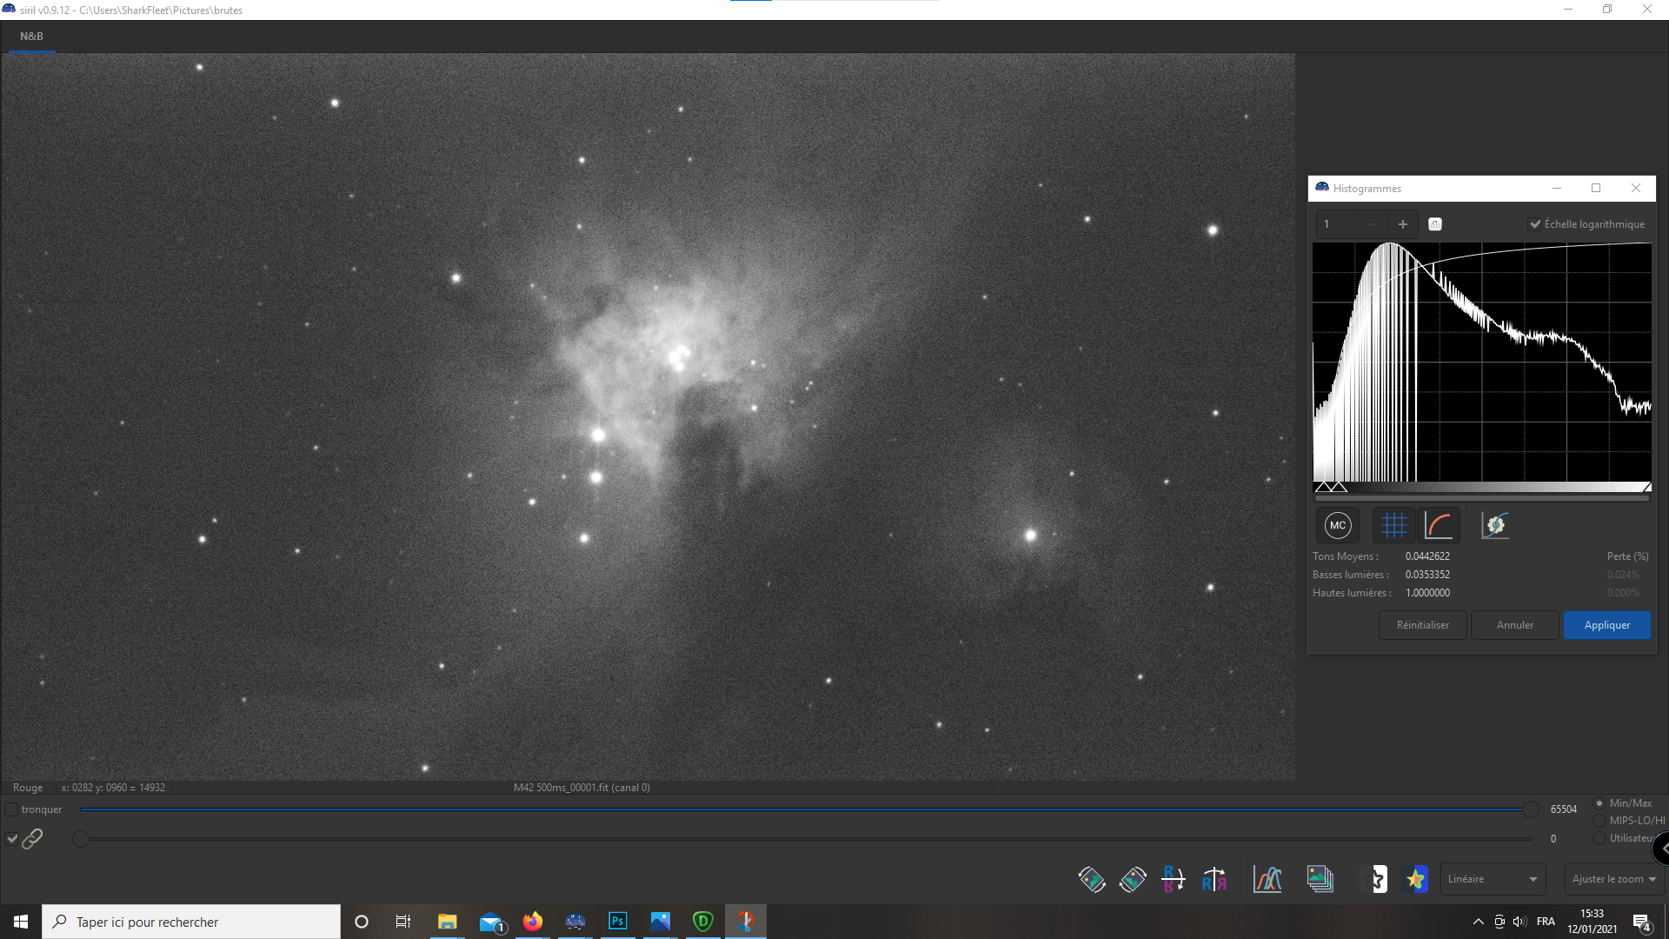The height and width of the screenshot is (939, 1669).
Task: Enable the tronquer checkbox
Action: coord(11,809)
